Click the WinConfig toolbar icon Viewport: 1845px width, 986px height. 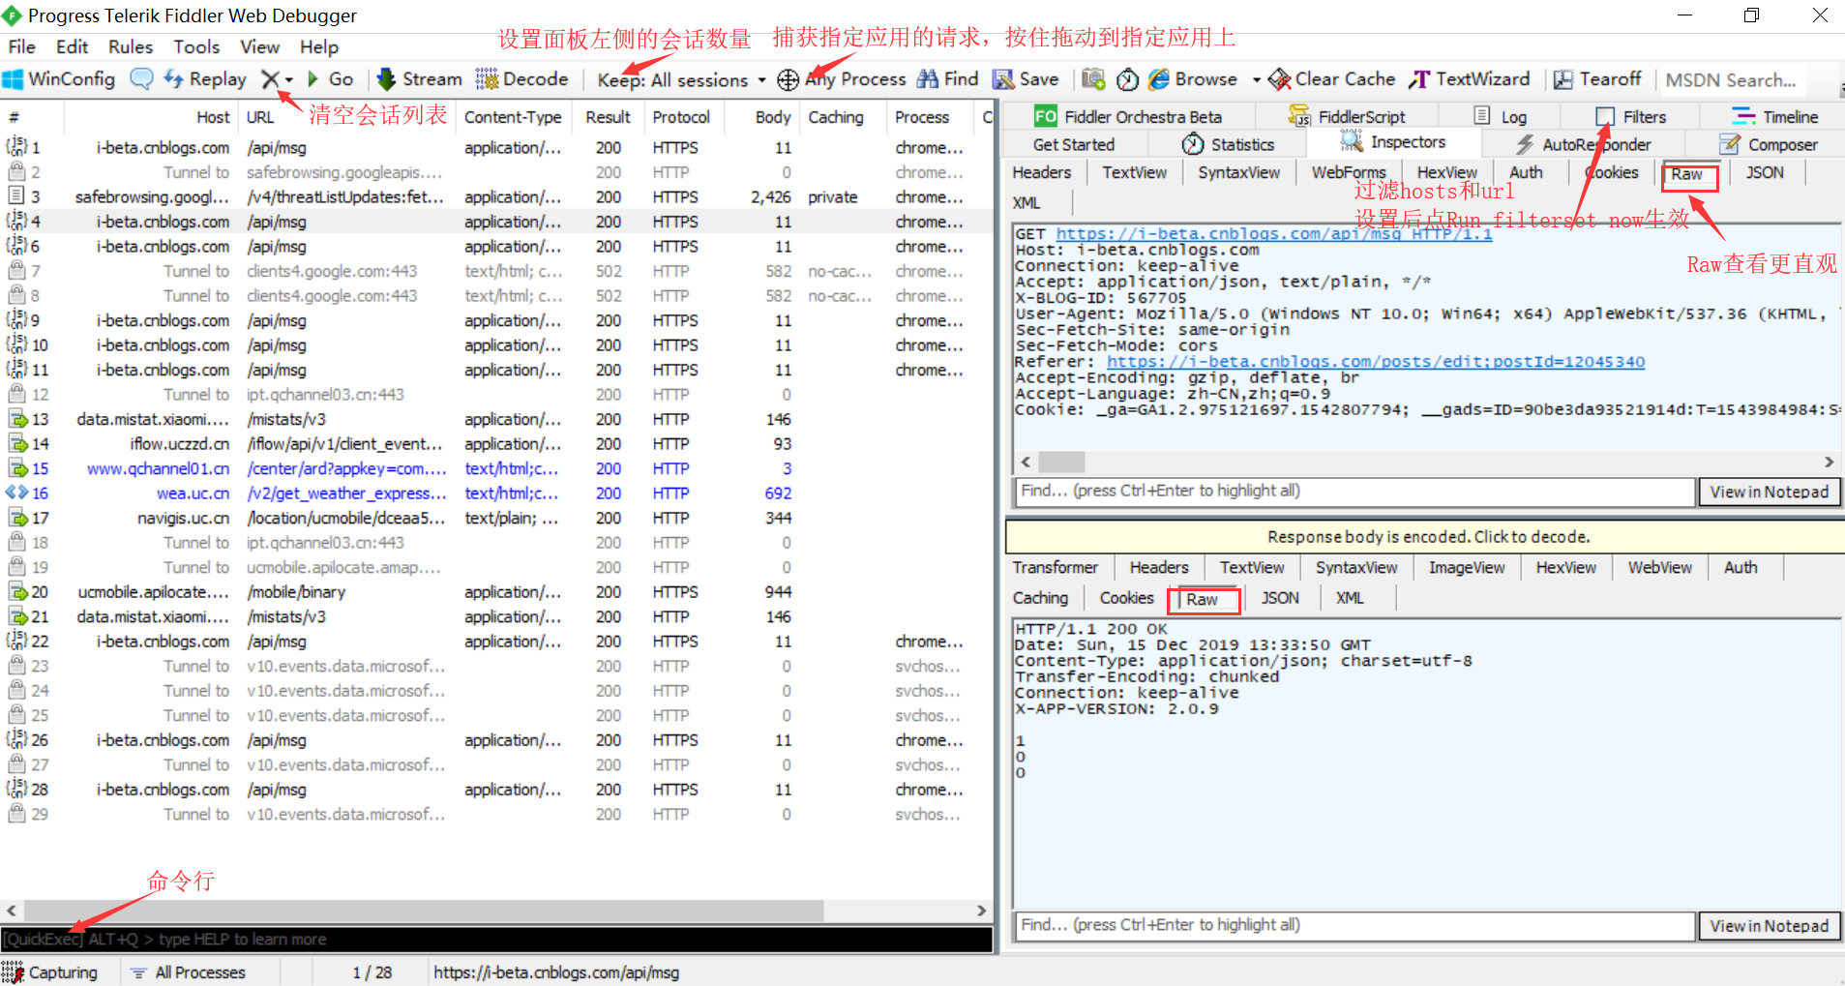click(x=14, y=79)
